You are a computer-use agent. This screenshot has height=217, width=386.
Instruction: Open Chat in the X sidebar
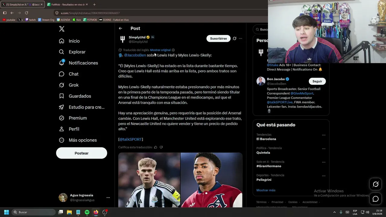(x=69, y=74)
